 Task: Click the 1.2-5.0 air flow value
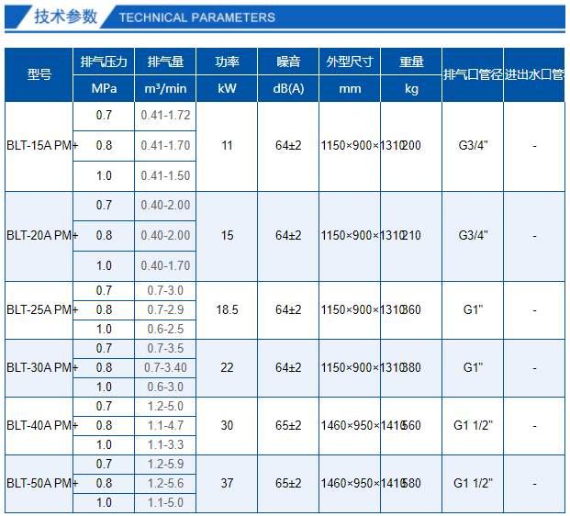(x=165, y=406)
